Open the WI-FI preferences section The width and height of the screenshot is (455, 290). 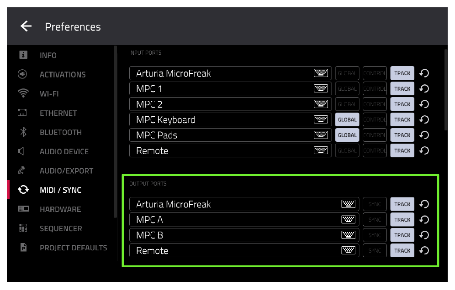pos(38,93)
